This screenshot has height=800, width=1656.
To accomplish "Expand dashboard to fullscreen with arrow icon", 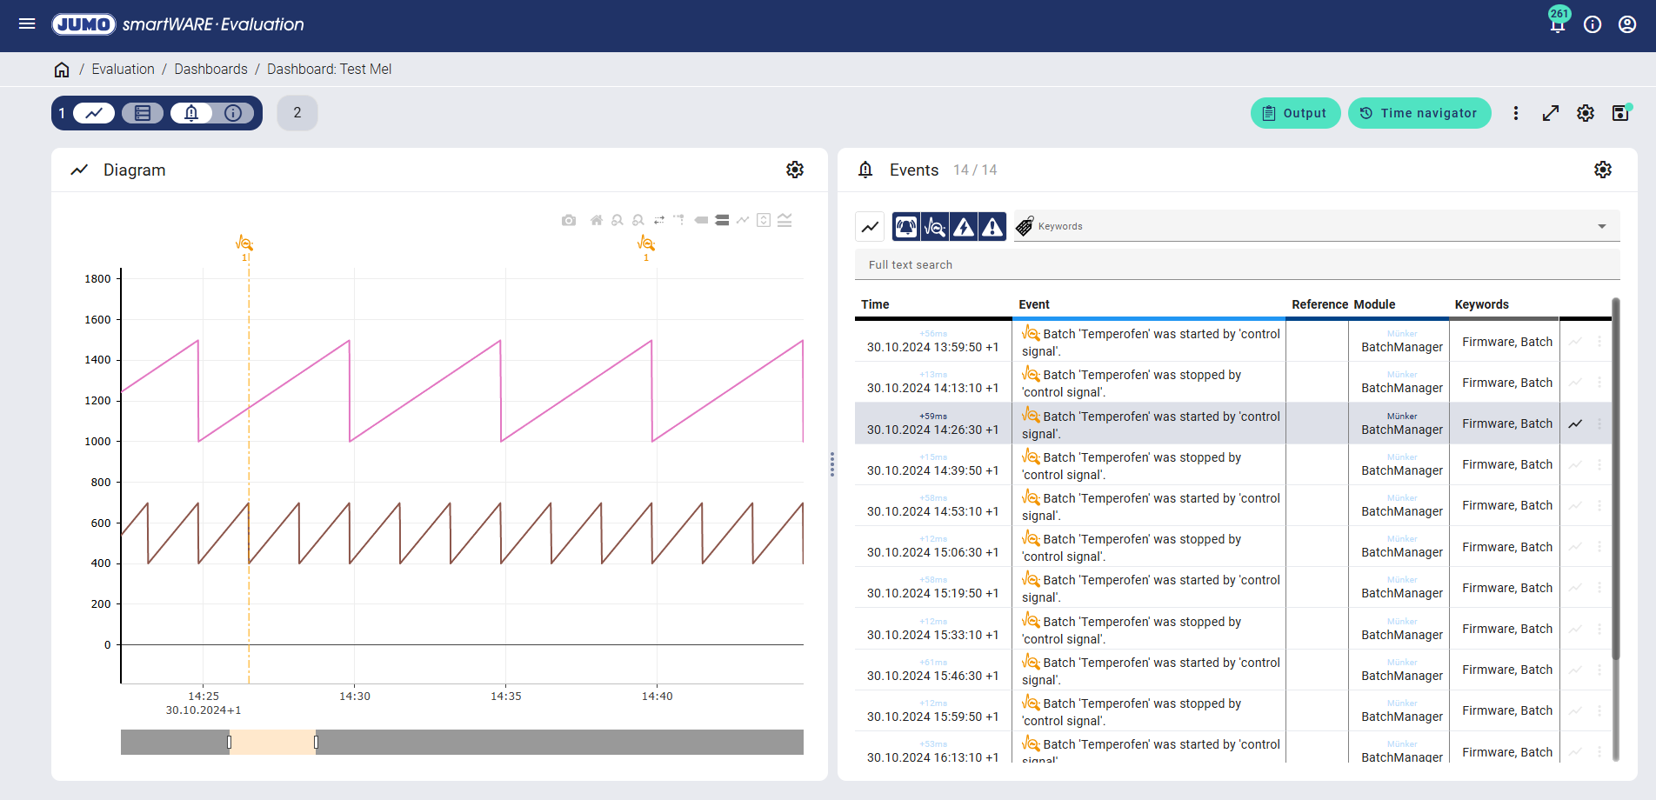I will [x=1550, y=113].
